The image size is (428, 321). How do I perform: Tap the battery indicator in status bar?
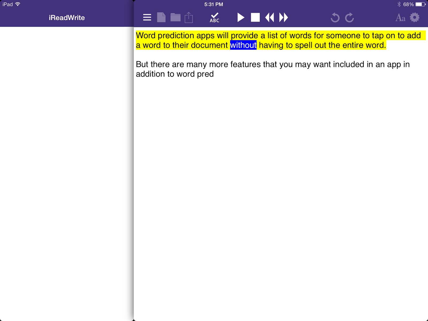pos(421,4)
